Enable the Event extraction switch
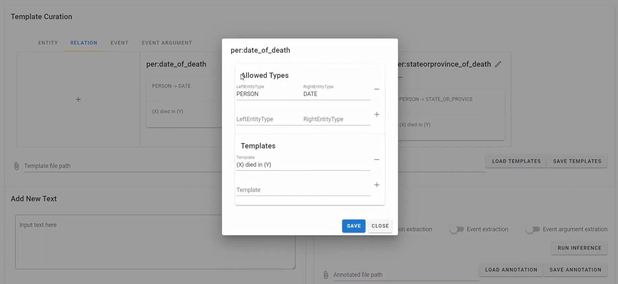Screen dimensions: 618x284 (x=457, y=229)
